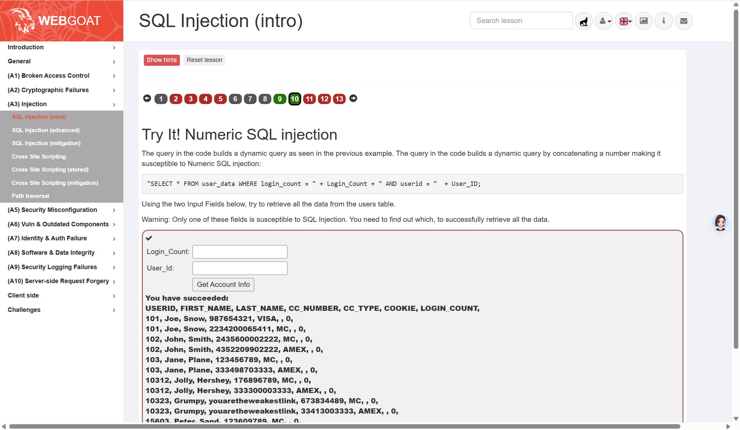Click the Login_Count input field
Viewport: 740px width, 430px height.
(240, 252)
